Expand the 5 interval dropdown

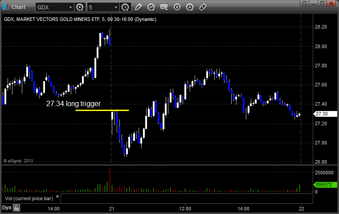[x=116, y=8]
